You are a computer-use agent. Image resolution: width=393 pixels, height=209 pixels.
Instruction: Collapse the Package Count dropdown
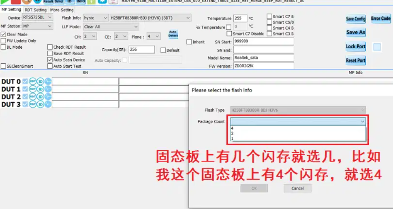coord(363,122)
